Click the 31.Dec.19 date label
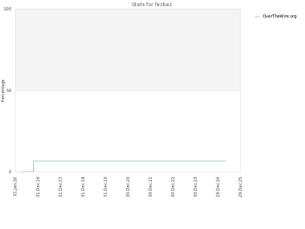 pyautogui.click(x=106, y=187)
